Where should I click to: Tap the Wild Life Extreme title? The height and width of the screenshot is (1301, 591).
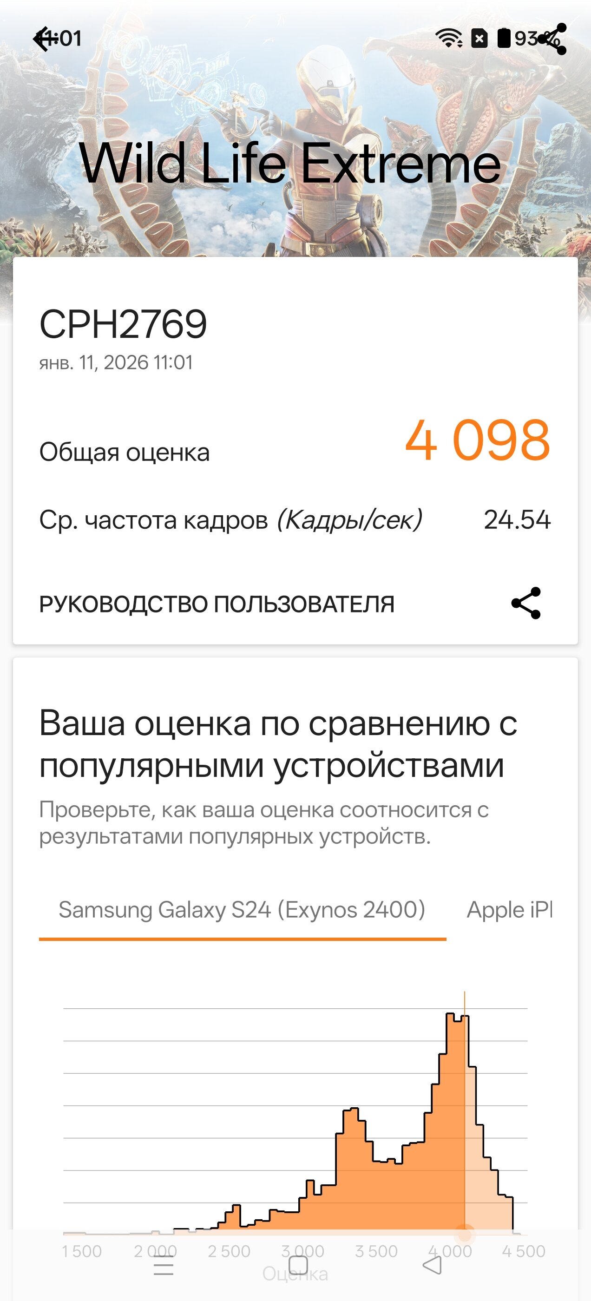pyautogui.click(x=290, y=164)
